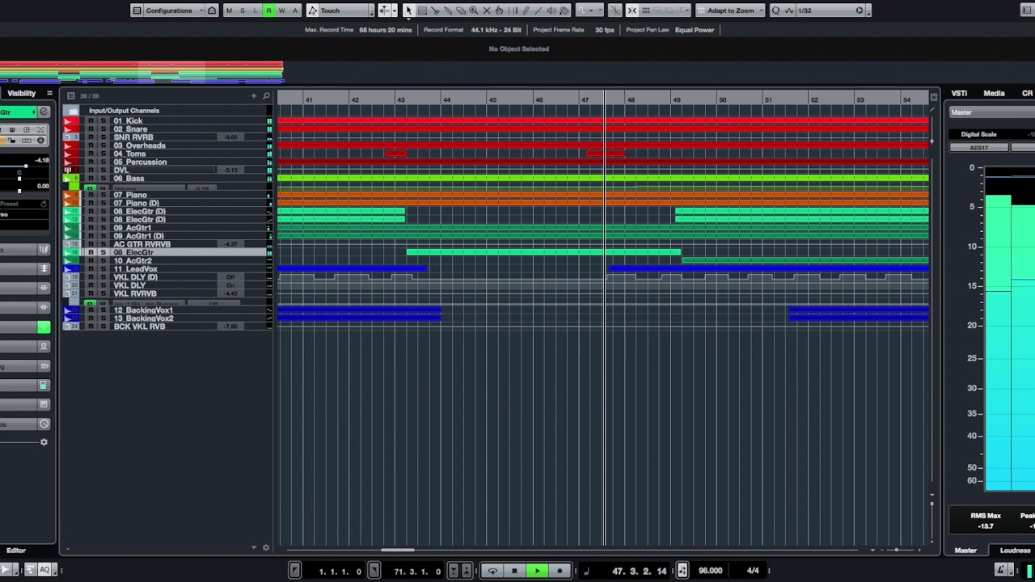Click the 4/4 time signature field
1035x582 pixels.
(753, 571)
